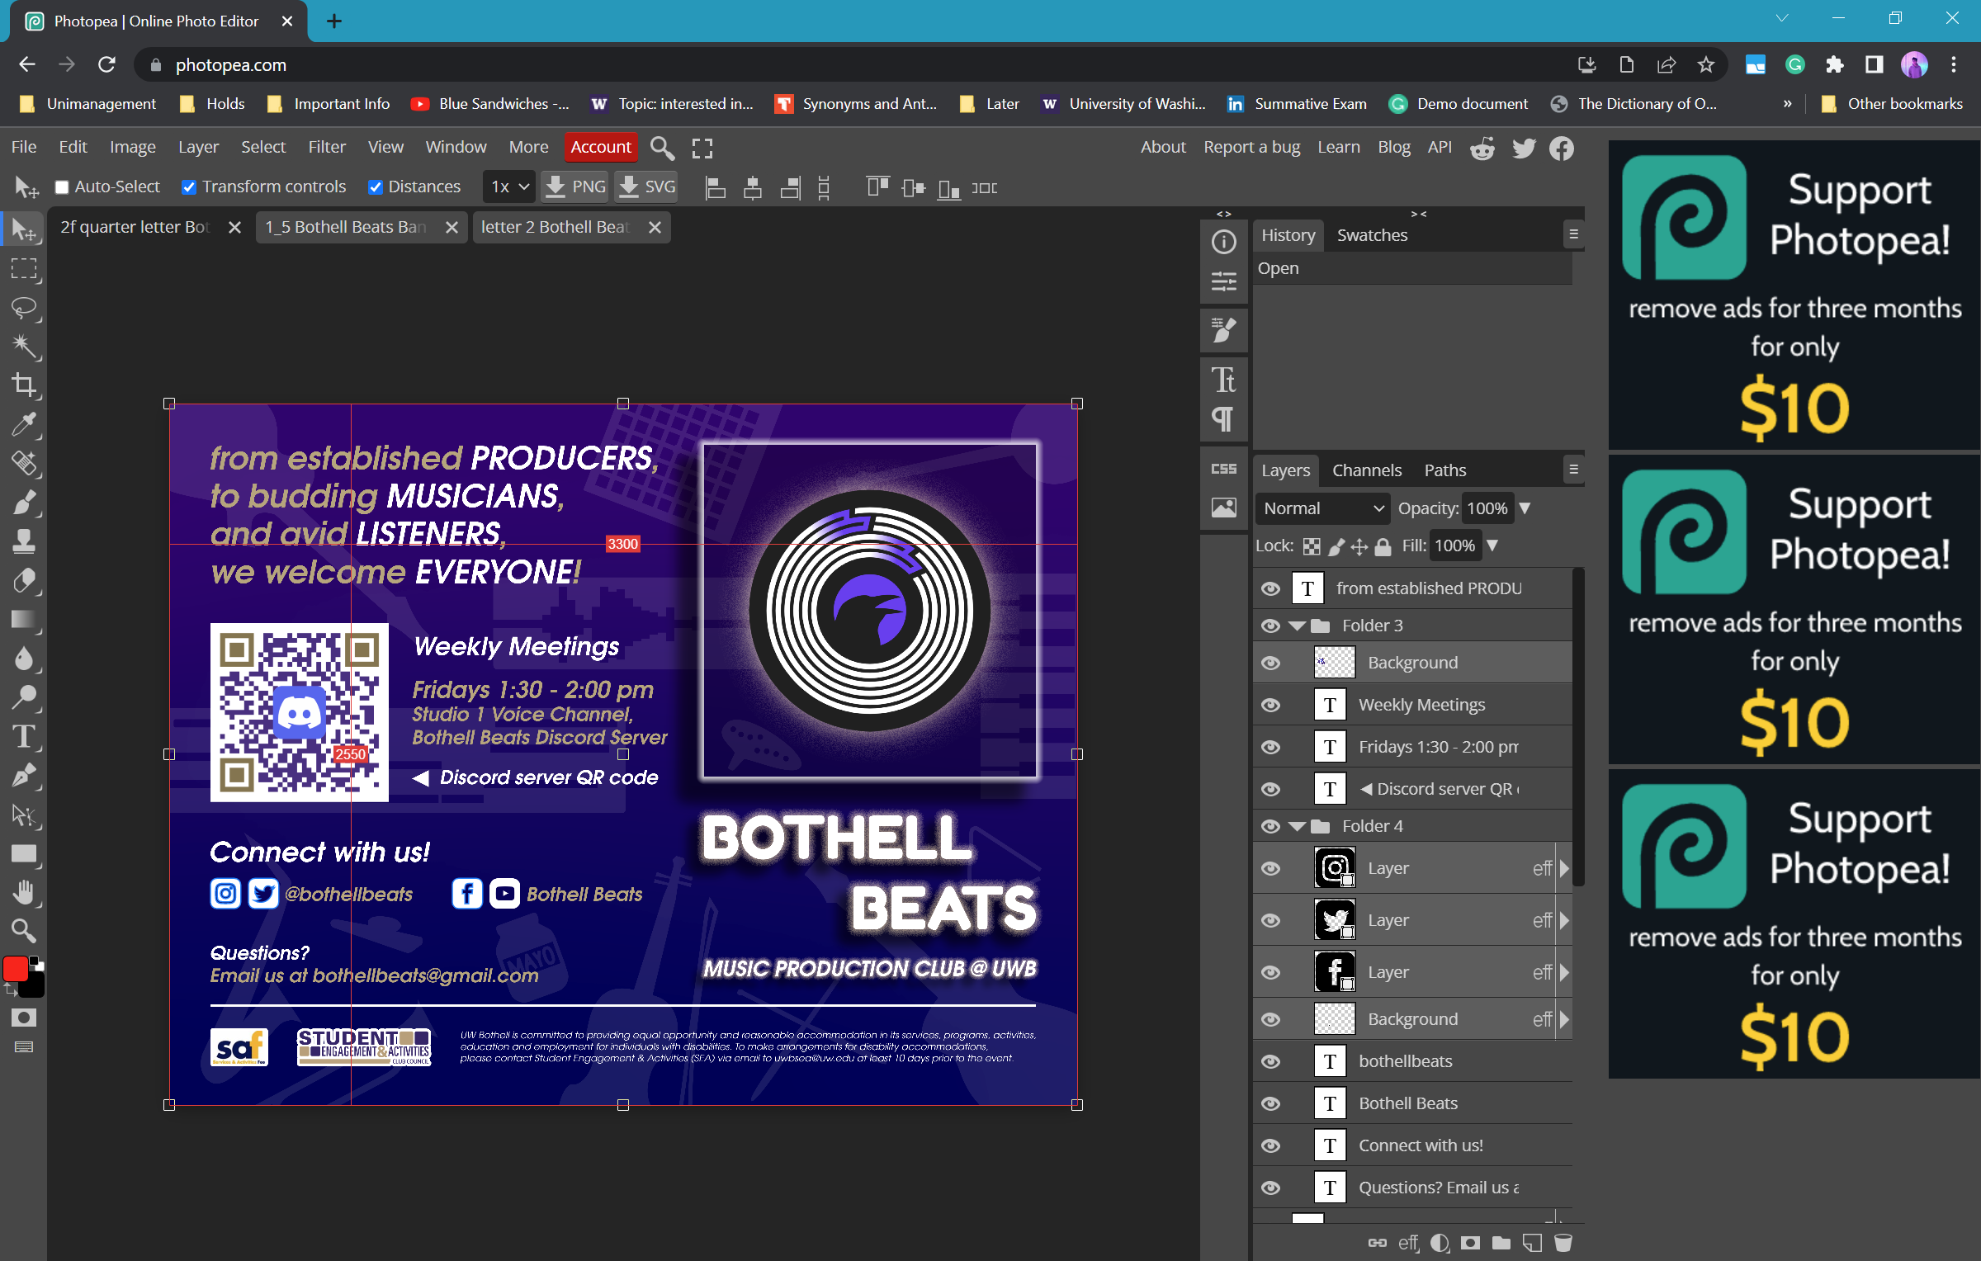This screenshot has height=1261, width=1981.
Task: Select the Spot Healing Brush tool
Action: pos(25,463)
